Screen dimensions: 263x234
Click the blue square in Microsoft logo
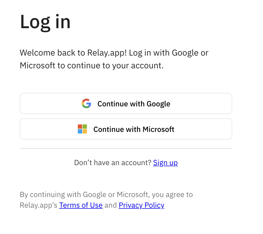click(x=80, y=131)
